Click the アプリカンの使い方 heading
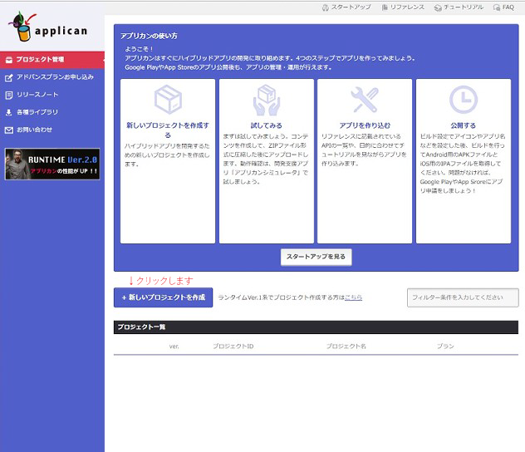525x452 pixels. [149, 37]
